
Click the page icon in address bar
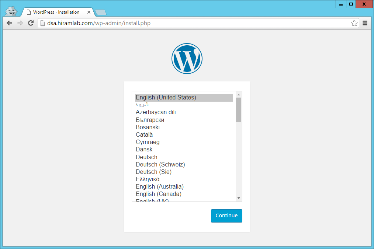pos(42,23)
